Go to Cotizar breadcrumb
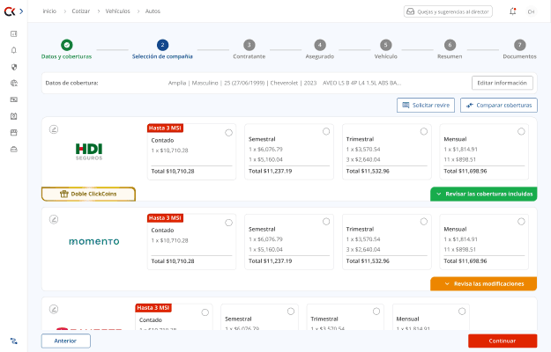551x352 pixels. (81, 11)
